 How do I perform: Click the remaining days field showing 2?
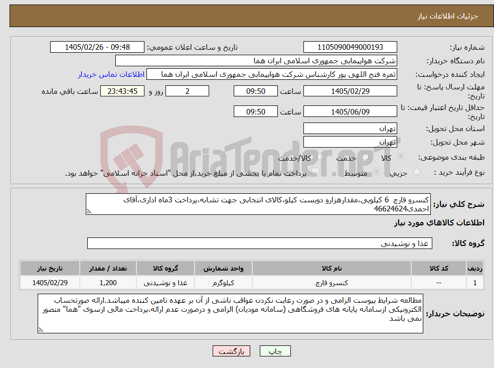coord(187,91)
